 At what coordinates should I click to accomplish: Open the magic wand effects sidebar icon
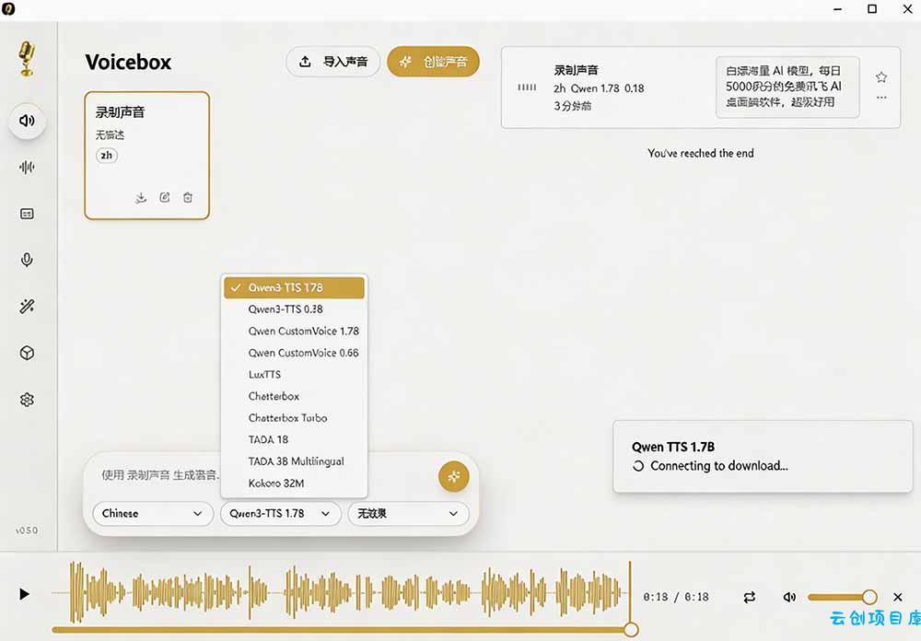pos(27,306)
